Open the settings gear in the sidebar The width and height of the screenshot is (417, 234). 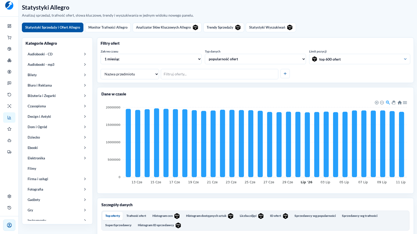[x=9, y=196]
